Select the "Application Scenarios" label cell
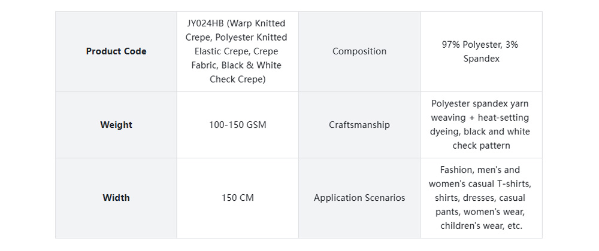 [359, 198]
